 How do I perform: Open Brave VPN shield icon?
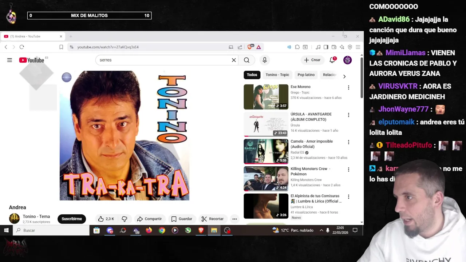click(x=350, y=47)
